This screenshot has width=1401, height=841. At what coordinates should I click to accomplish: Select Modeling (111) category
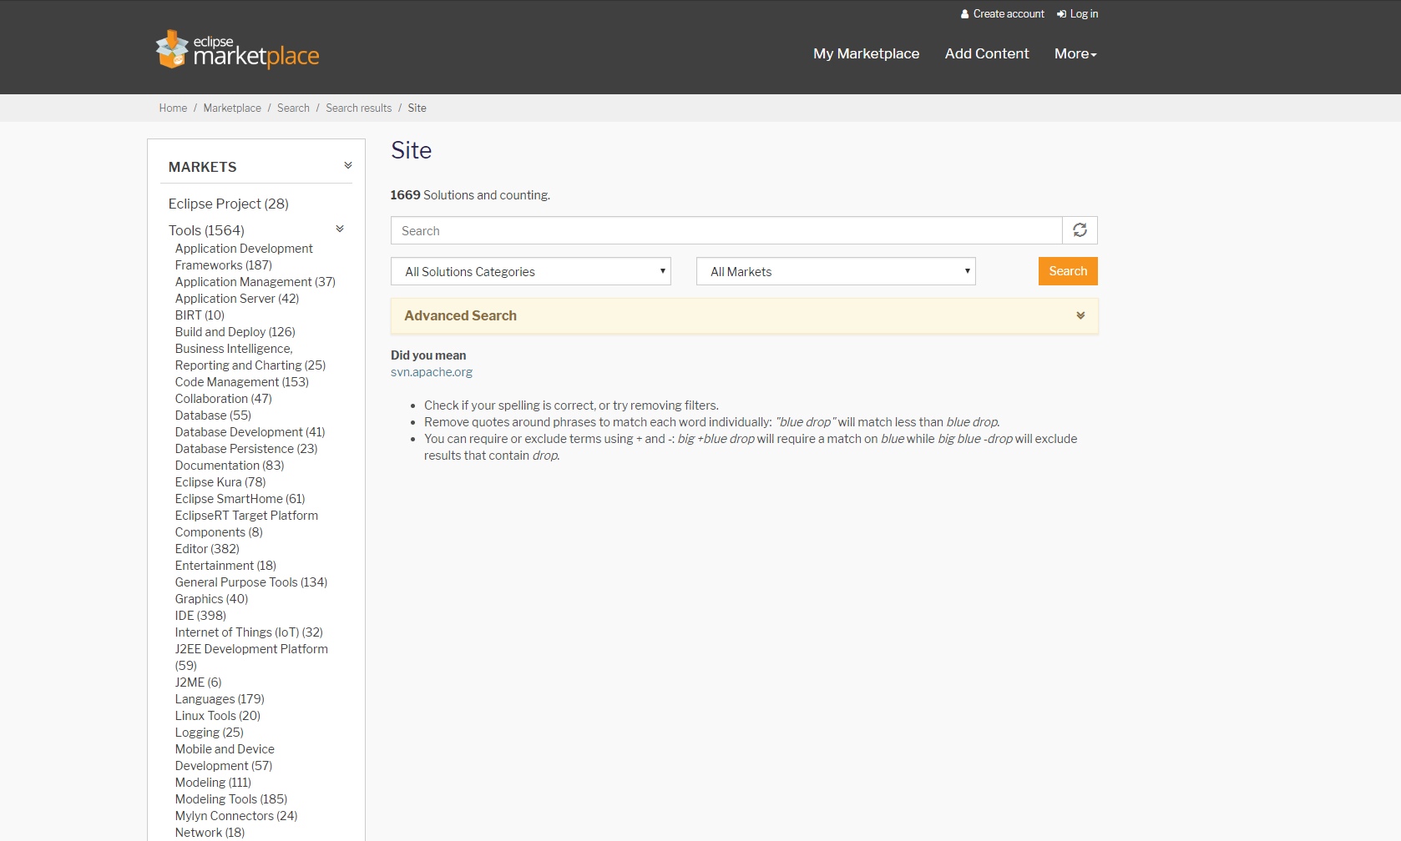click(x=213, y=783)
